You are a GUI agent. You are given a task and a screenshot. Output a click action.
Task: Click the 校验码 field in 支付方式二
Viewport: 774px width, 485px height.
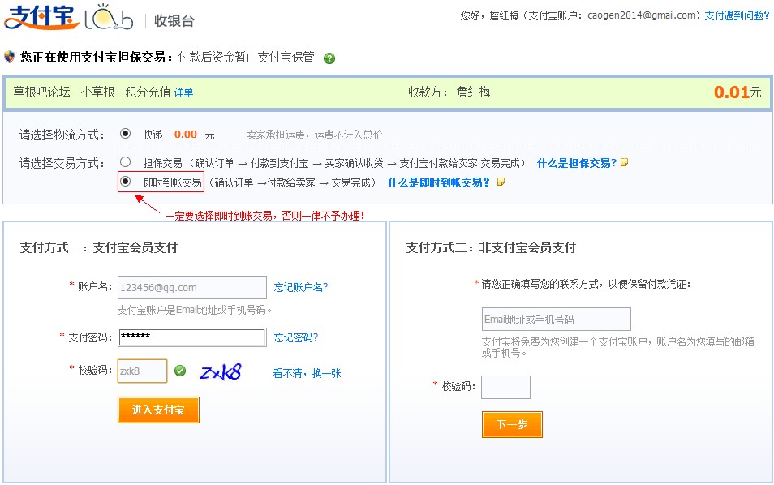click(505, 388)
